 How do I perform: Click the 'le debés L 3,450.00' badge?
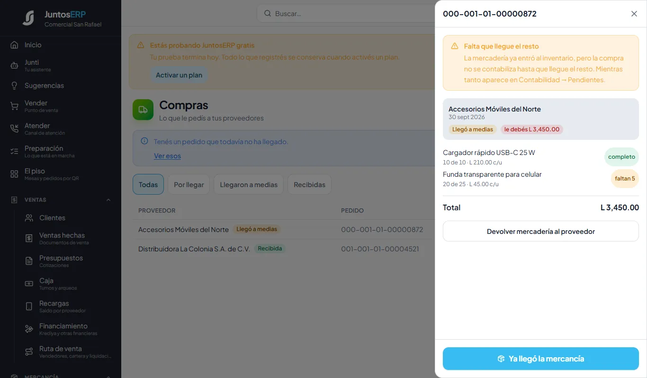pos(532,129)
